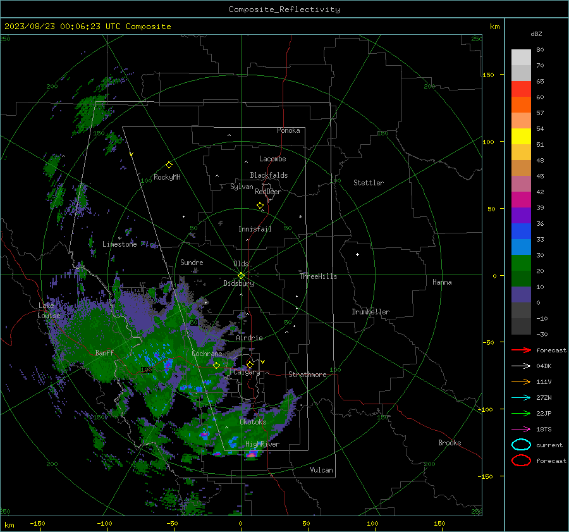
Task: Click the lightest gray swatch atop the dBZ scale
Action: click(521, 58)
